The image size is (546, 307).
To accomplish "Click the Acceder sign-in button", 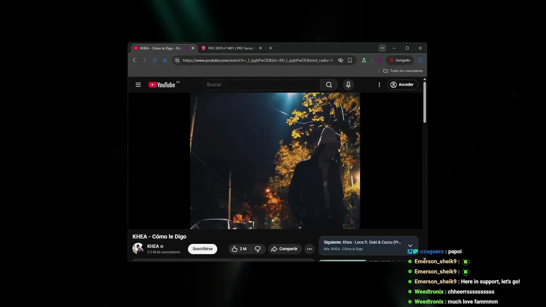I will pyautogui.click(x=402, y=85).
